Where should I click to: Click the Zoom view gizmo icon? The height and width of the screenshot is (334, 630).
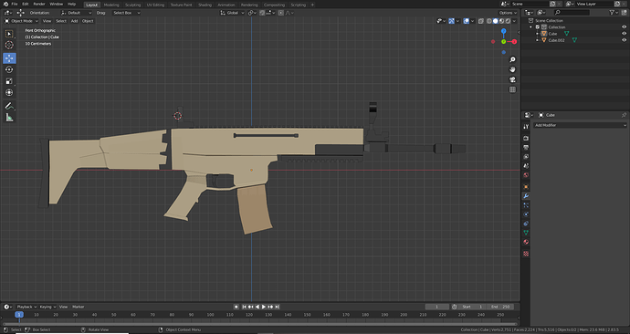click(512, 59)
